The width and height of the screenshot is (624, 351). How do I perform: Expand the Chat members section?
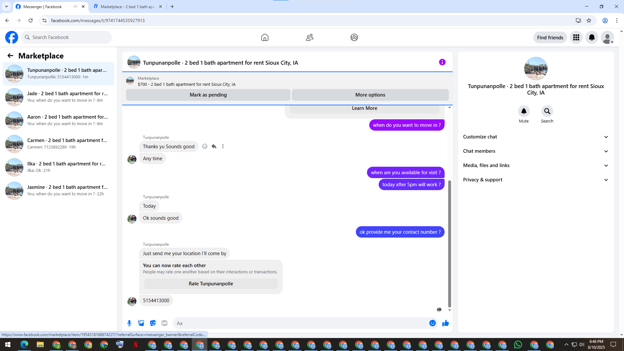tap(536, 151)
